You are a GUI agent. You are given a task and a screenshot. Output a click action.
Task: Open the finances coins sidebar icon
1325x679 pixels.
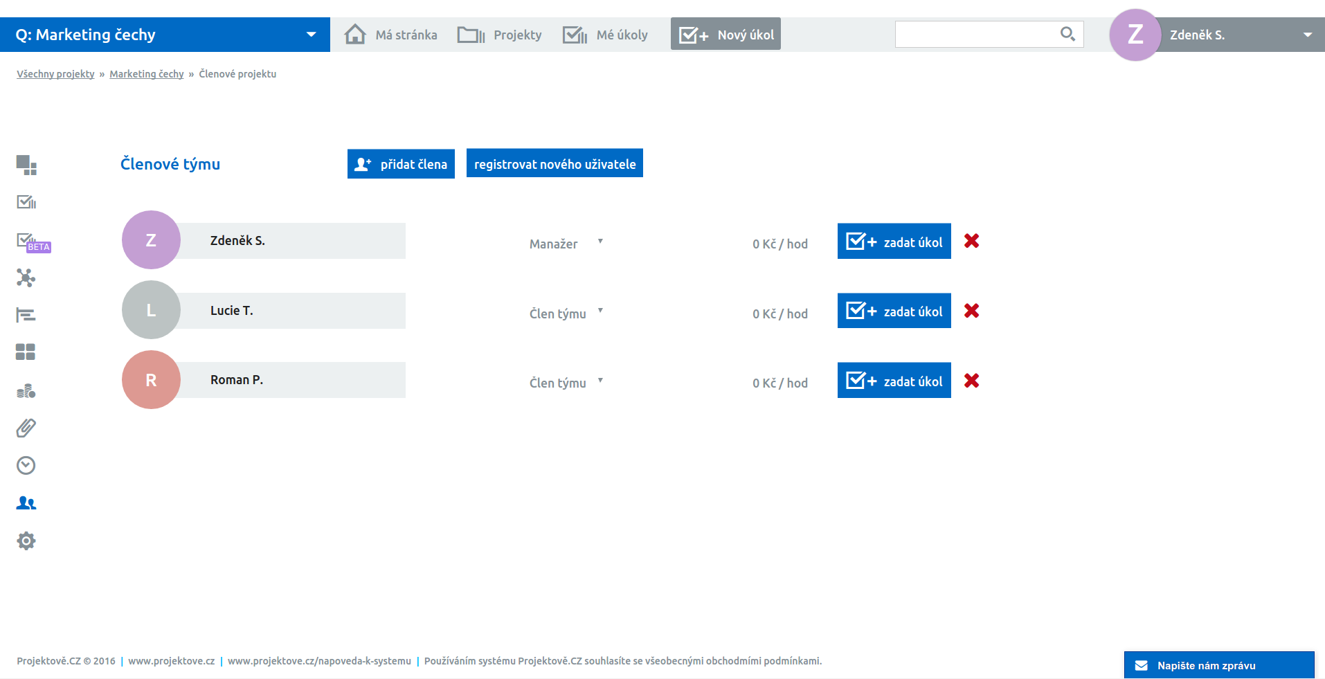pyautogui.click(x=26, y=390)
